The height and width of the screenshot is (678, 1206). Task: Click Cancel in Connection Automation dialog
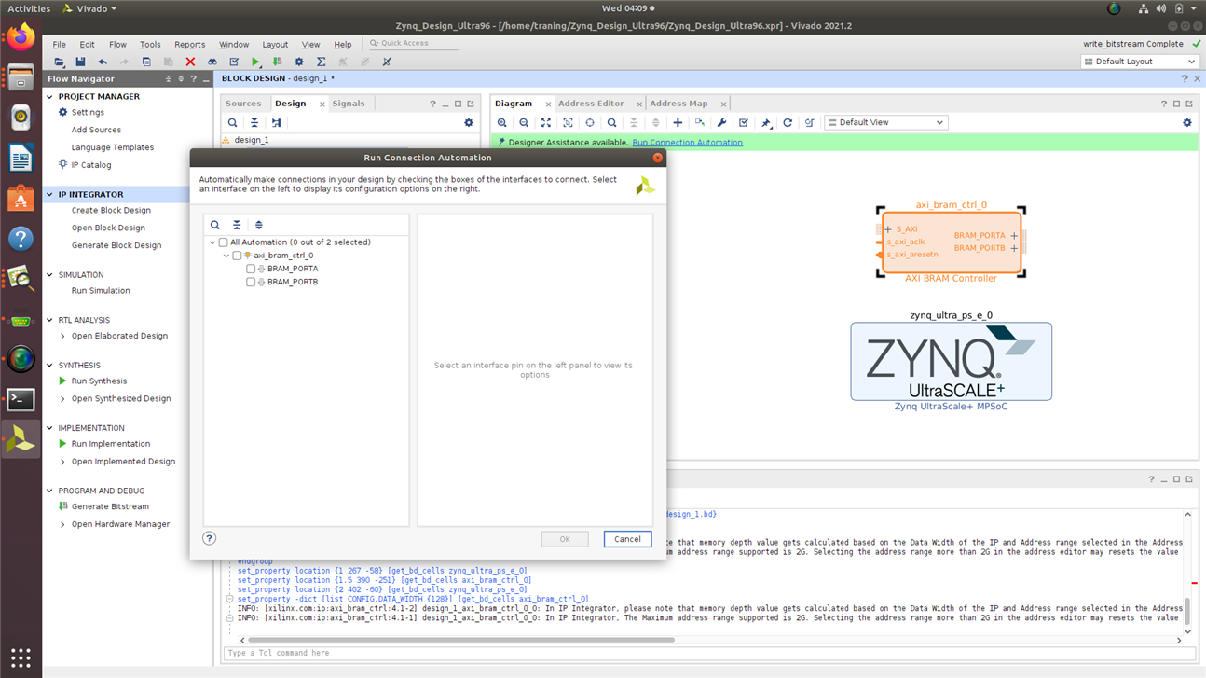click(627, 539)
